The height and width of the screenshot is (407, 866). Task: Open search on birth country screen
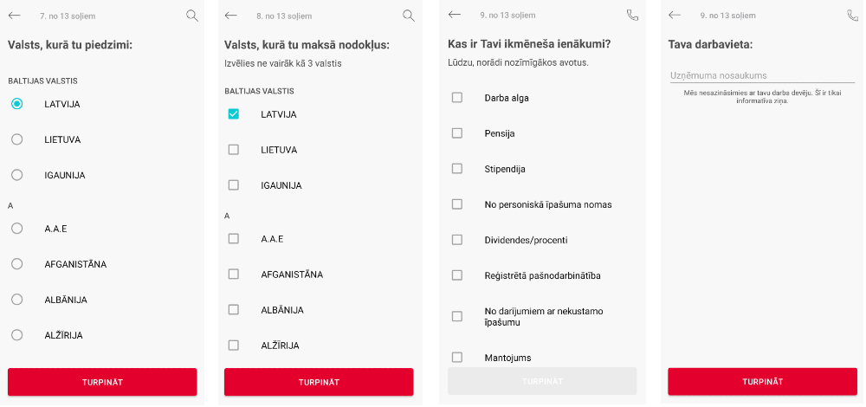191,16
